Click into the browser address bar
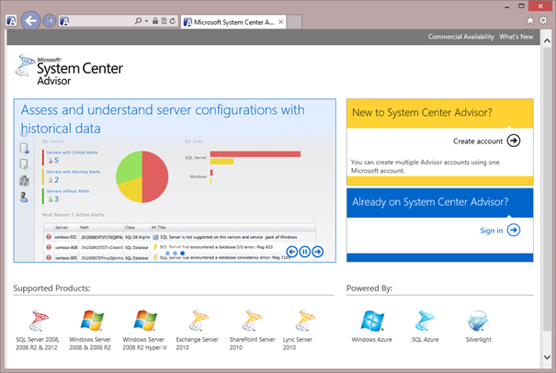The image size is (556, 373). 92,20
